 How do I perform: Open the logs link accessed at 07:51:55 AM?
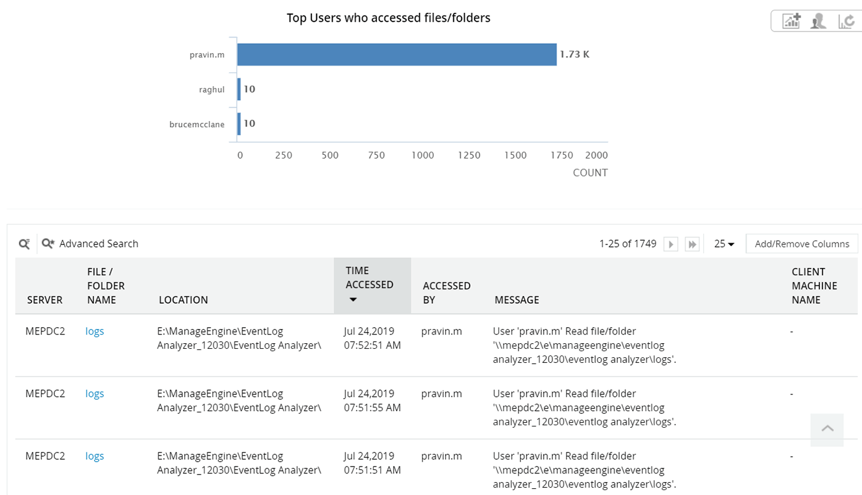[x=95, y=394]
